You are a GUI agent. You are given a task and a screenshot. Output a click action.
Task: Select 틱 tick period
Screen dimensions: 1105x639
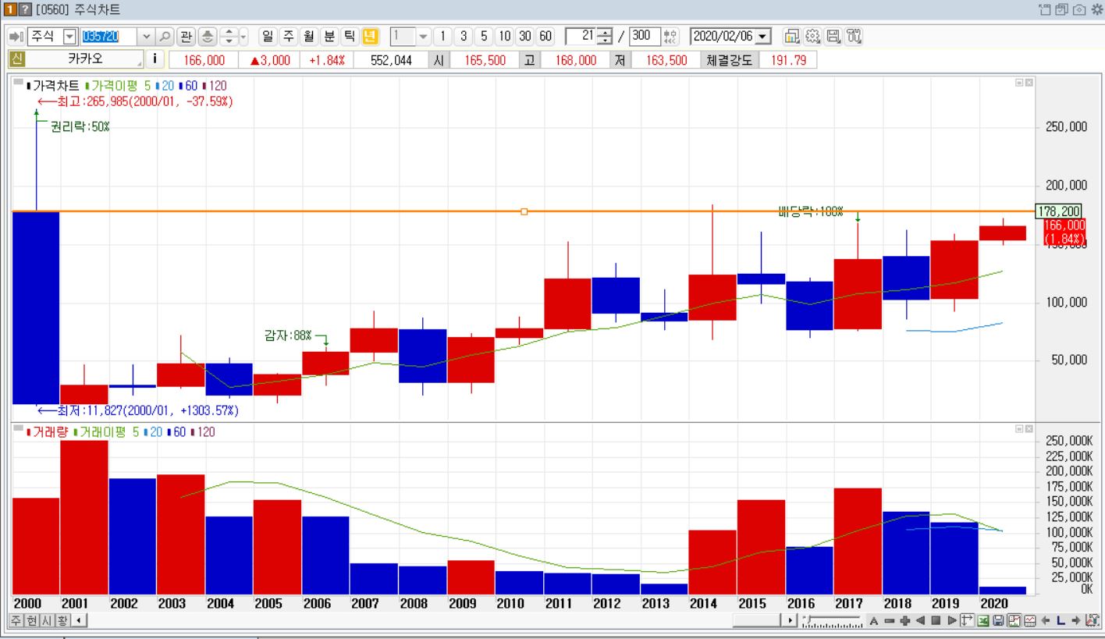point(350,37)
